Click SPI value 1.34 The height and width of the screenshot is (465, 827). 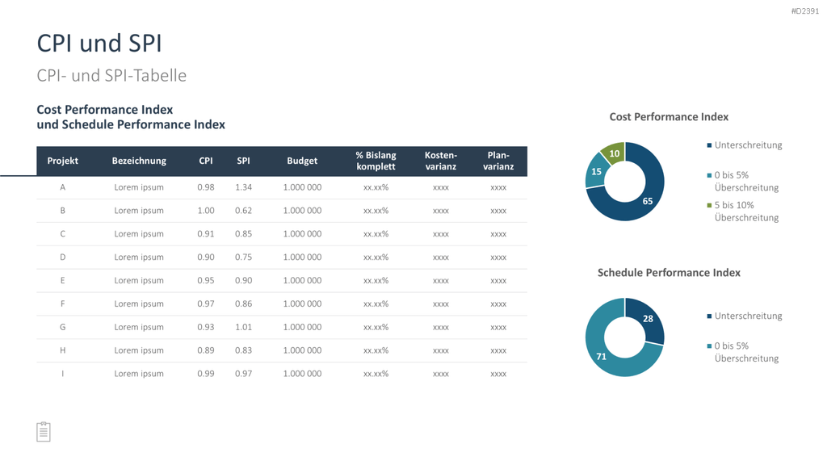[243, 187]
